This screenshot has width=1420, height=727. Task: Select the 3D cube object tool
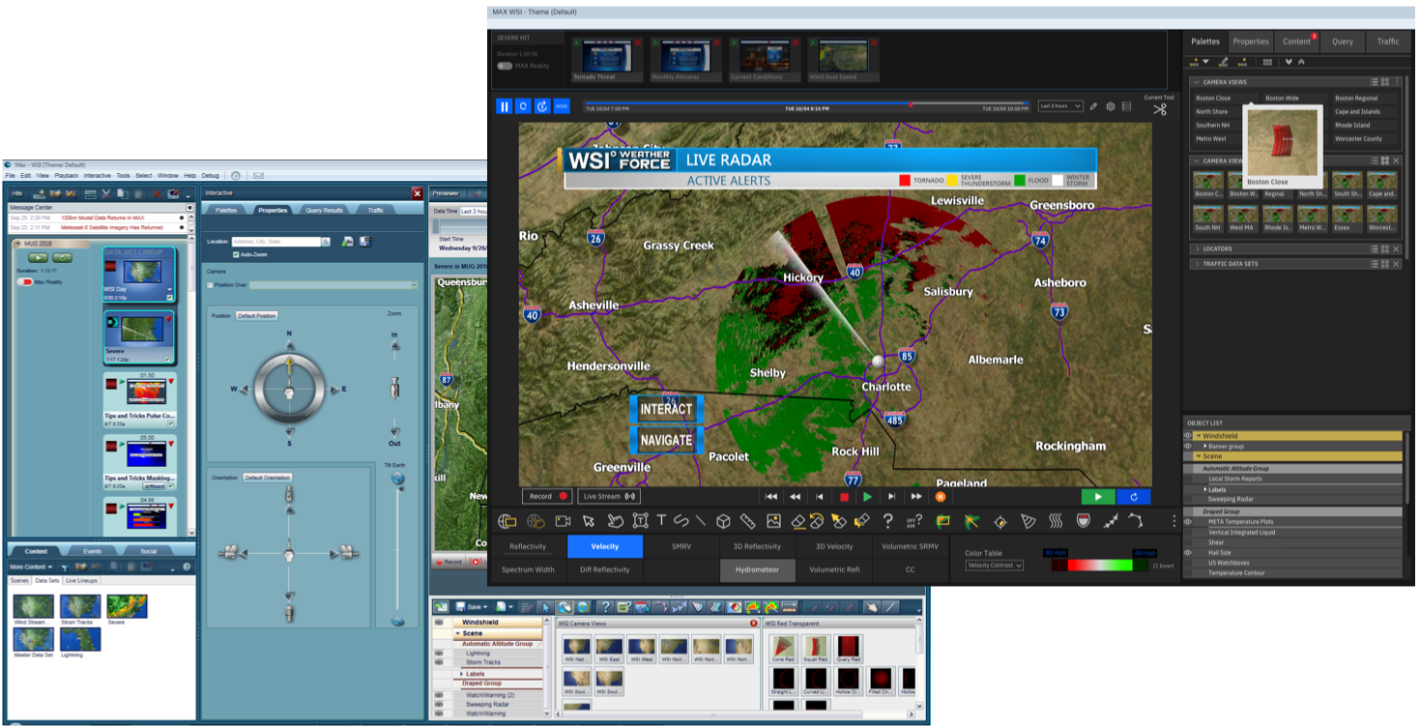tap(723, 521)
